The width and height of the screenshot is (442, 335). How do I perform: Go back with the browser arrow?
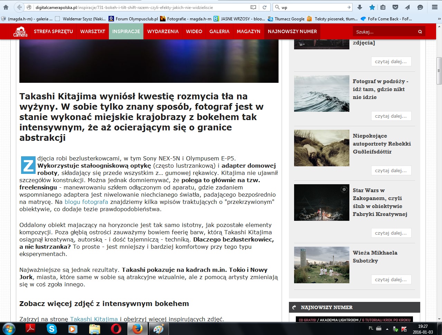tap(19, 7)
